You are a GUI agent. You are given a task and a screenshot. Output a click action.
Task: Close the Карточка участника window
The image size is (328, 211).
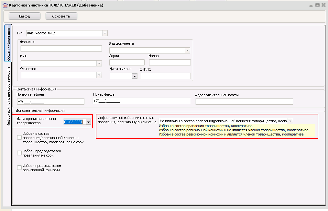323,5
